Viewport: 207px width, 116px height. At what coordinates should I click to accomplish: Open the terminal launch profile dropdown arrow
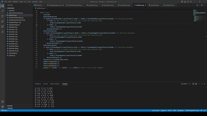pyautogui.click(x=191, y=84)
